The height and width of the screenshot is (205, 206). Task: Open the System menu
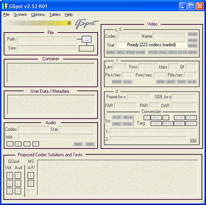[20, 15]
